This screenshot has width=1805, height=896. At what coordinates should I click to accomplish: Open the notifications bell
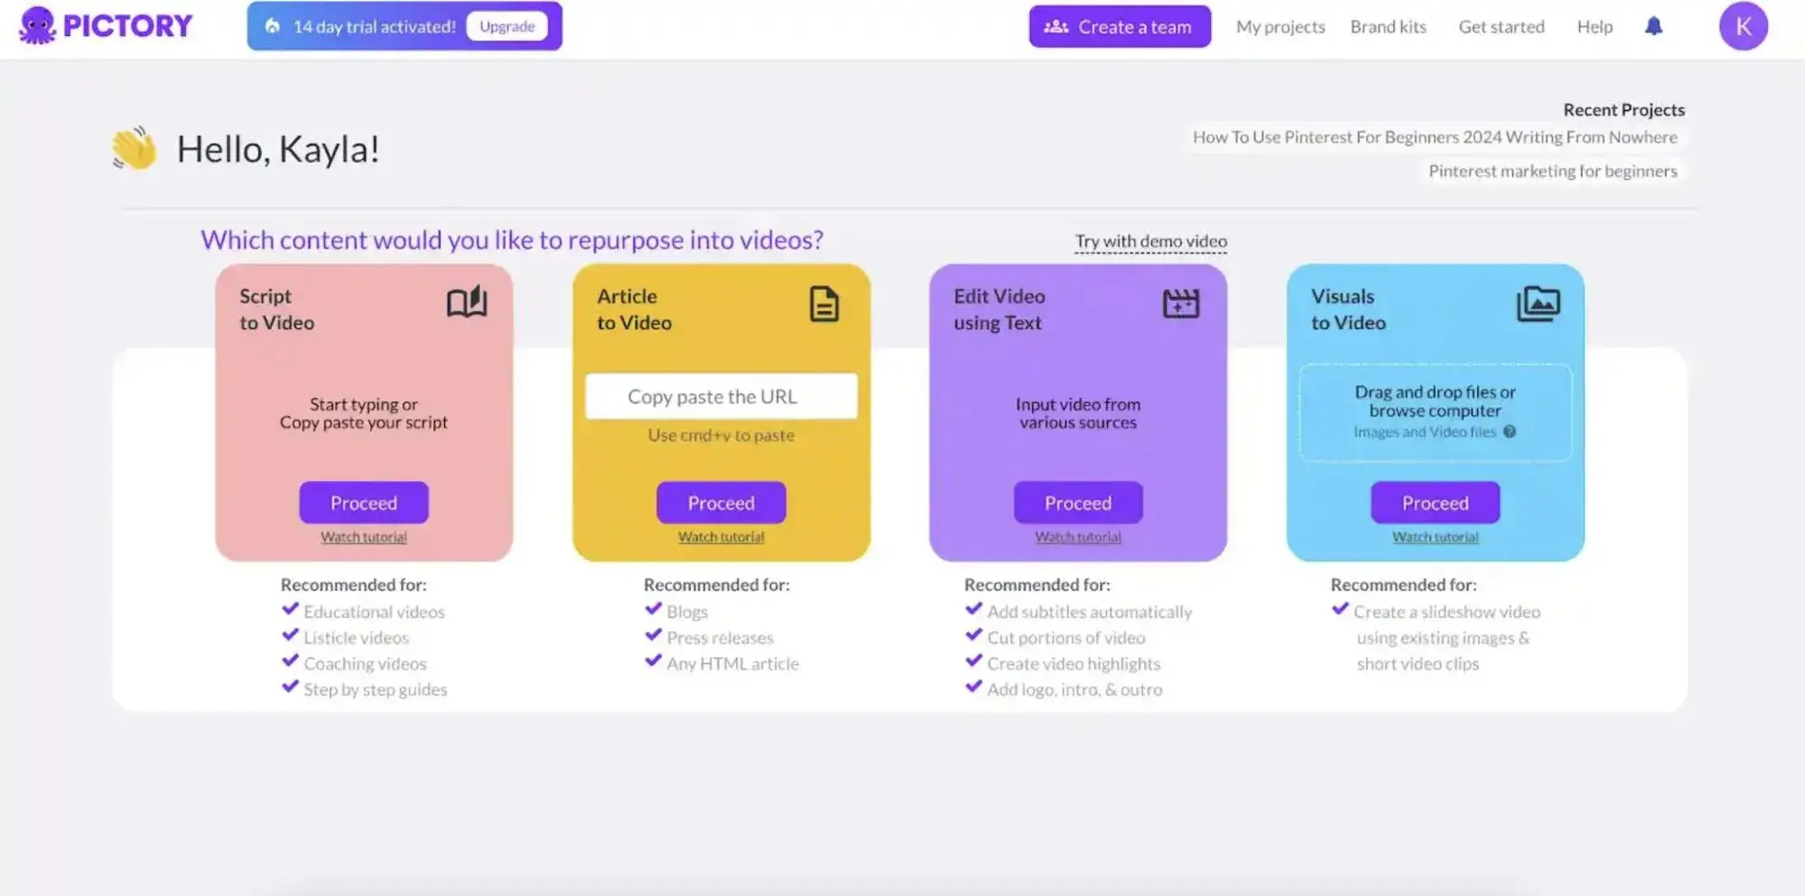click(1652, 26)
